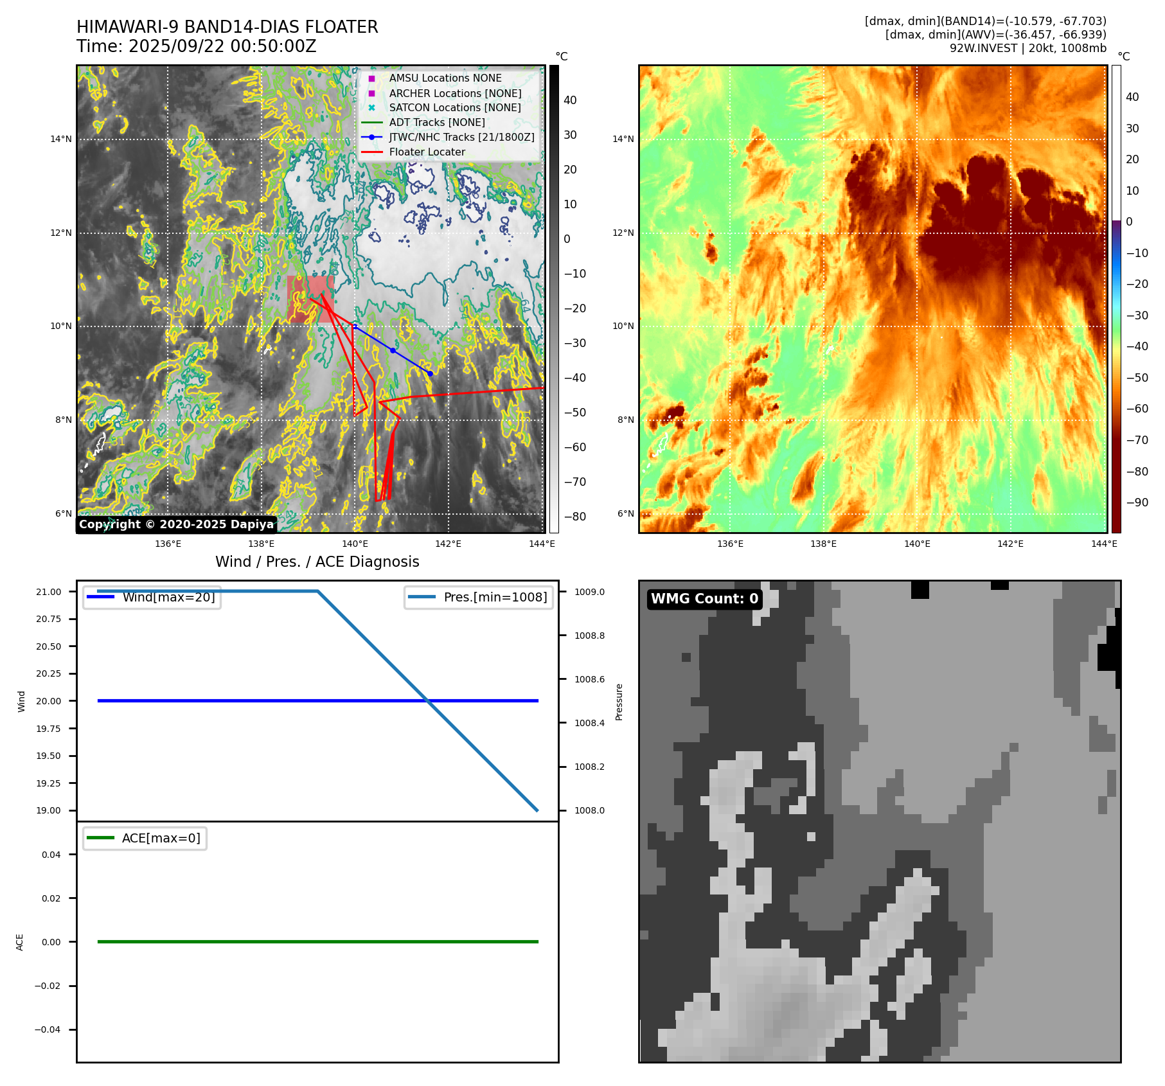Click the '1008.6' tick on the Pressure axis
The image size is (1165, 1086).
tap(590, 679)
